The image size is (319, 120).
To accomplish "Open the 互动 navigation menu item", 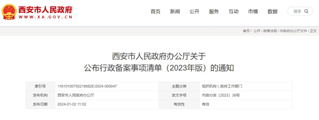I will [x=233, y=11].
